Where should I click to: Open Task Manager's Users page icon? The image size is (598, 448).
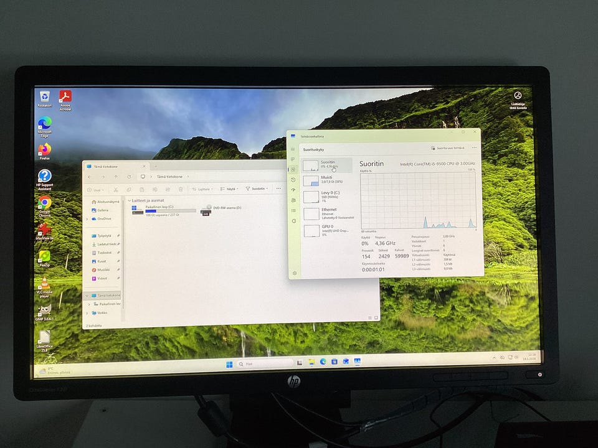(293, 200)
